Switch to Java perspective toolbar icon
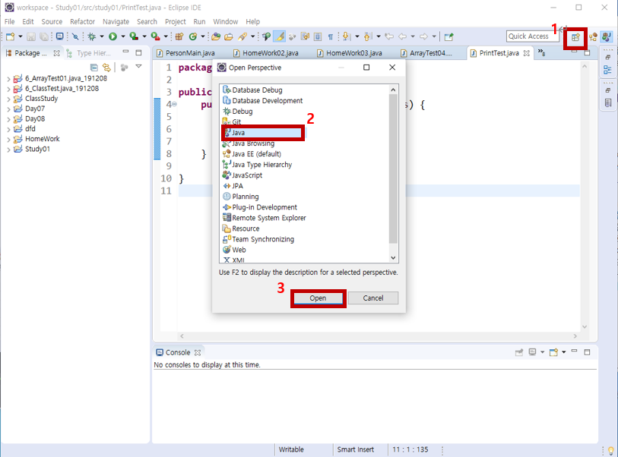This screenshot has width=618, height=457. tap(607, 37)
